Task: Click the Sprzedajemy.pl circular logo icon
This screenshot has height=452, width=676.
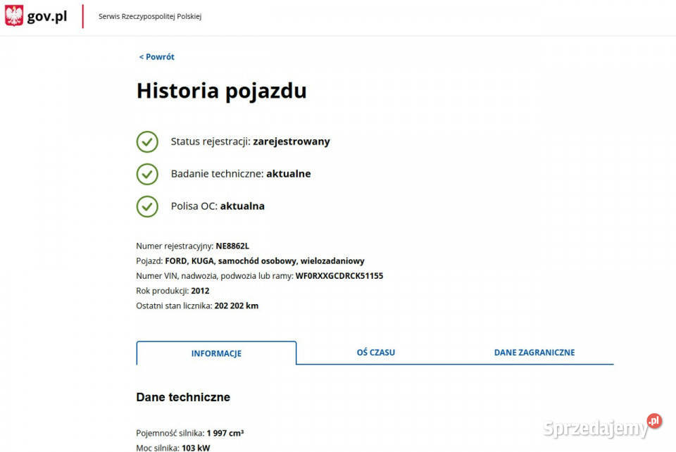Action: click(x=653, y=420)
